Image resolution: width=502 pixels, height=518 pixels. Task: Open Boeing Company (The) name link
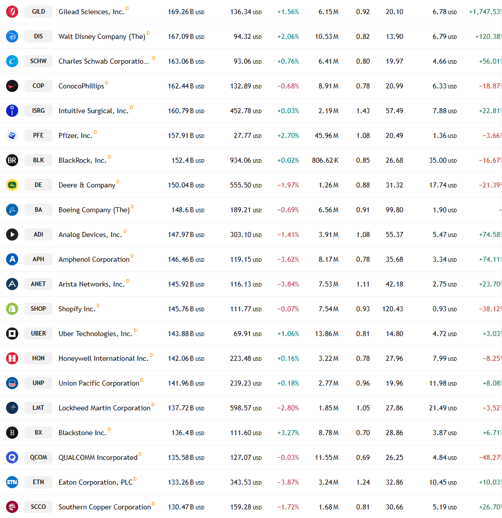pyautogui.click(x=94, y=210)
